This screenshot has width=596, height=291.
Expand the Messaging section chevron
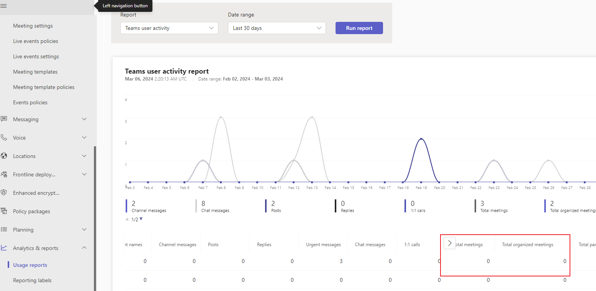click(85, 119)
